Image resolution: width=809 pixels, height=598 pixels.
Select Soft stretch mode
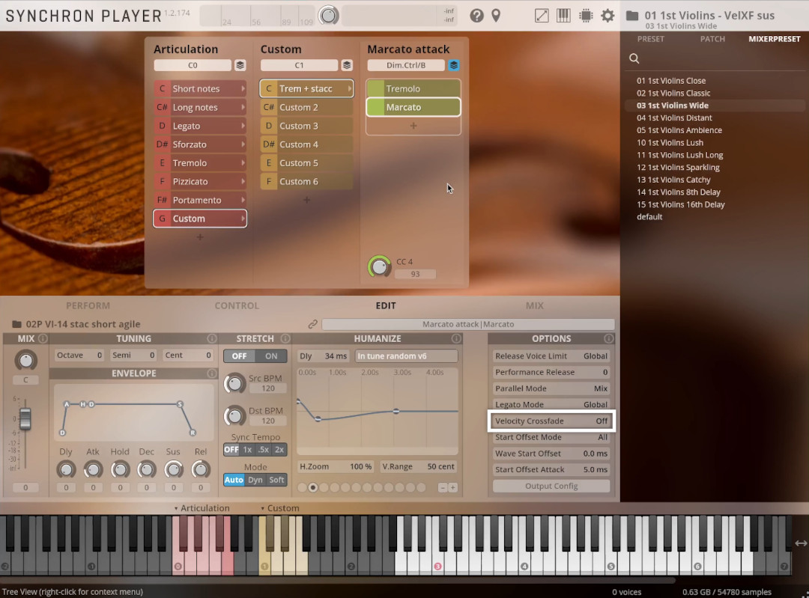pos(276,480)
